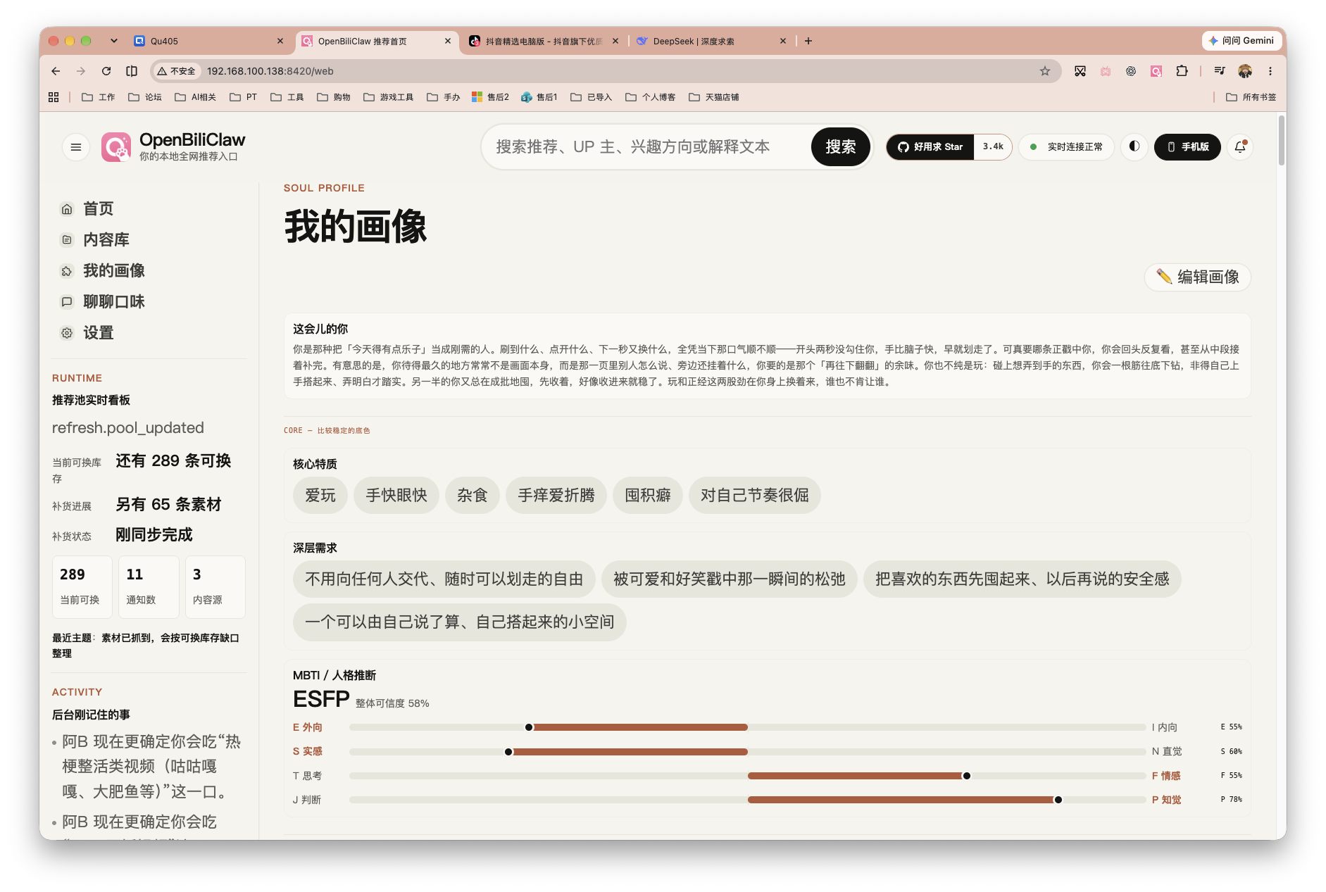Open 聊聊口味 in sidebar
Screen dimensions: 1326x892
point(113,302)
